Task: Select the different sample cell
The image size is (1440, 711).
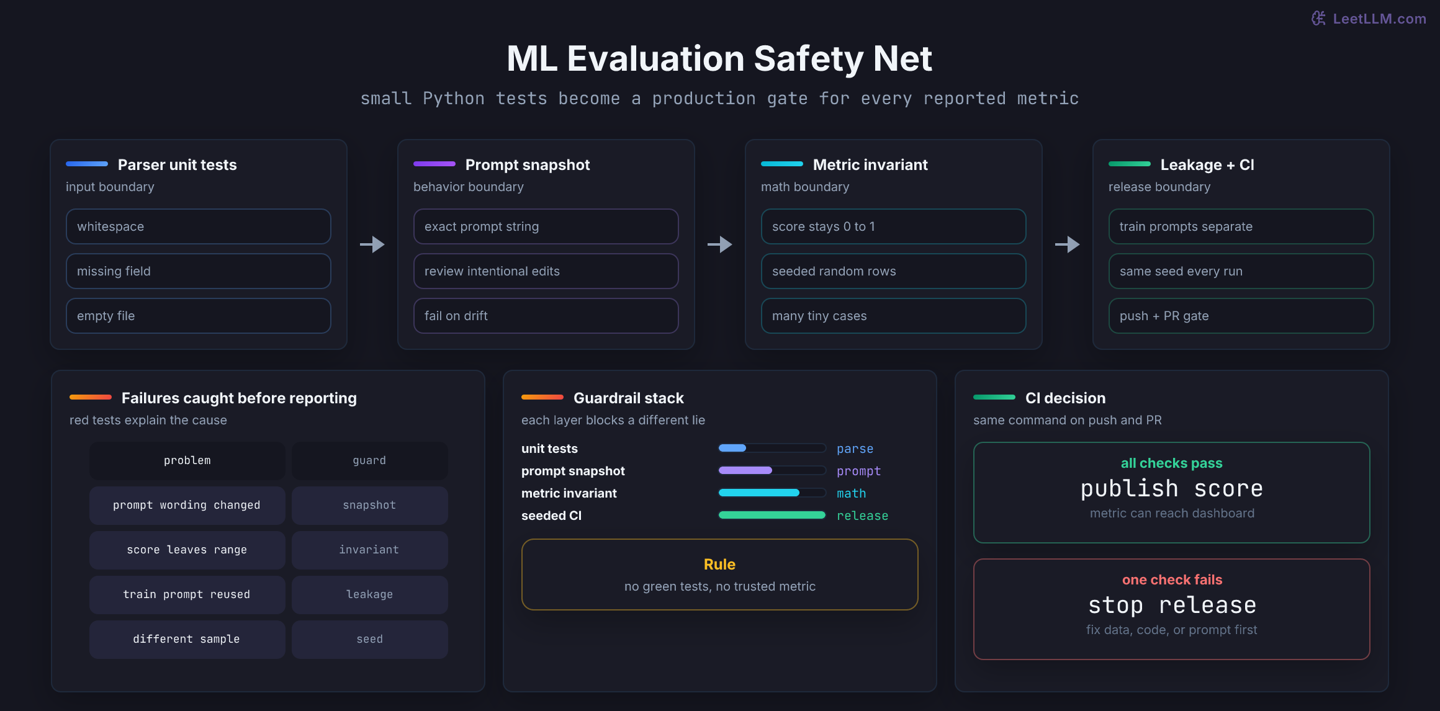Action: pyautogui.click(x=187, y=639)
